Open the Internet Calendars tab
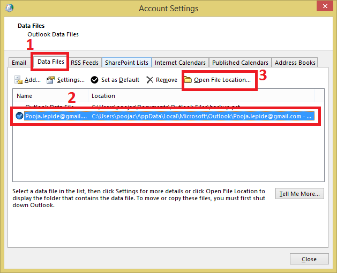Image resolution: width=337 pixels, height=273 pixels. click(x=180, y=63)
